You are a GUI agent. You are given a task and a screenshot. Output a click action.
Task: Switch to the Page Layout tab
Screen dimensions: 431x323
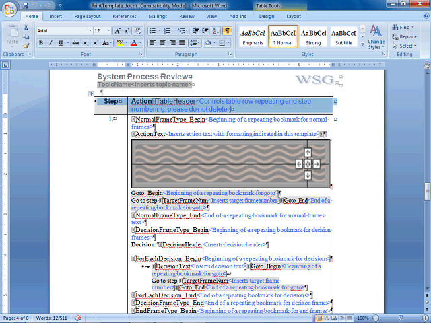coord(88,16)
